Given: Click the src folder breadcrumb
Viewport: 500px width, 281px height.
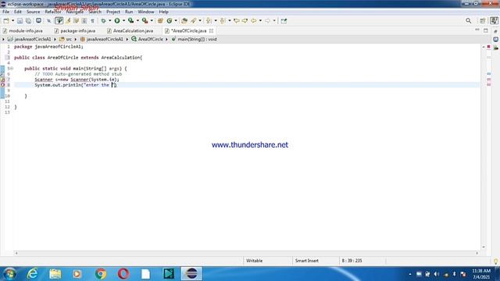Looking at the screenshot, I should click(x=66, y=39).
